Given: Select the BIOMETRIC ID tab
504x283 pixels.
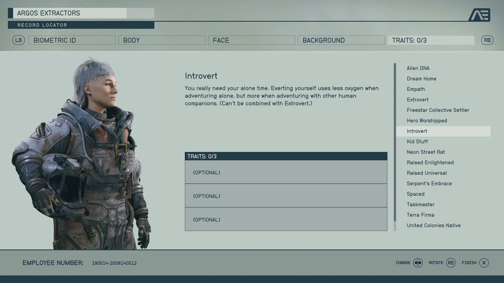Looking at the screenshot, I should 72,40.
